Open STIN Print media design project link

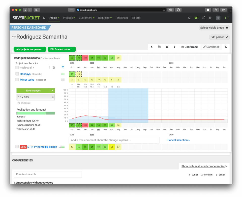tap(42, 147)
